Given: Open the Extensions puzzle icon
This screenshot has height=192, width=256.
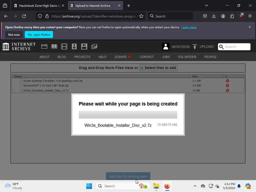Looking at the screenshot, I should [232, 16].
